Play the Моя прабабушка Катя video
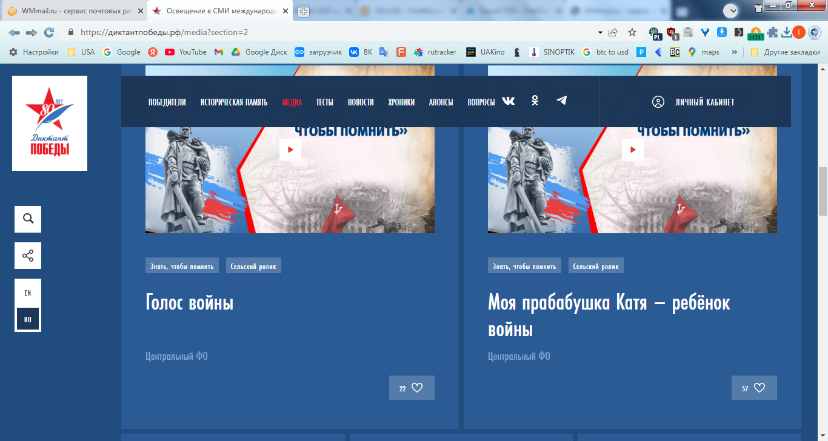This screenshot has width=828, height=441. [x=633, y=149]
